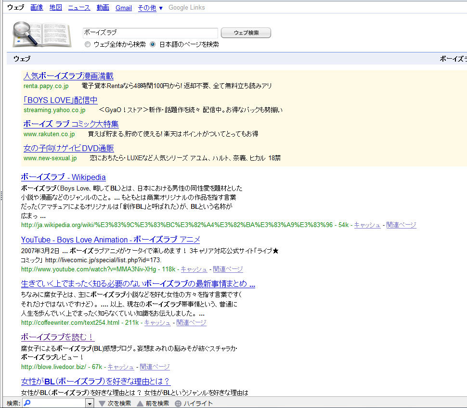467x408 pixels.
Task: Click キャッシュ link for coffeewriter.com result
Action: pyautogui.click(x=157, y=322)
